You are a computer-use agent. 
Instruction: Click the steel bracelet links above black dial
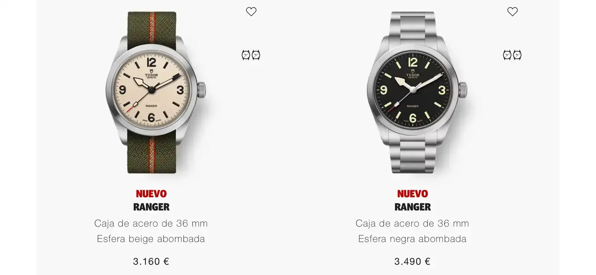(413, 24)
